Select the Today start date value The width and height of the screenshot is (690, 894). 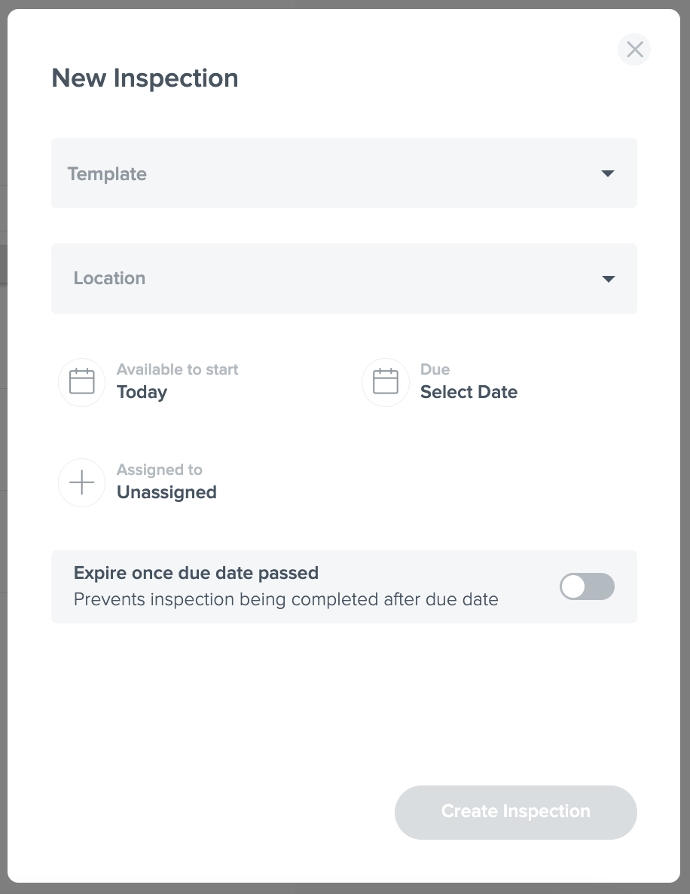[x=142, y=392]
